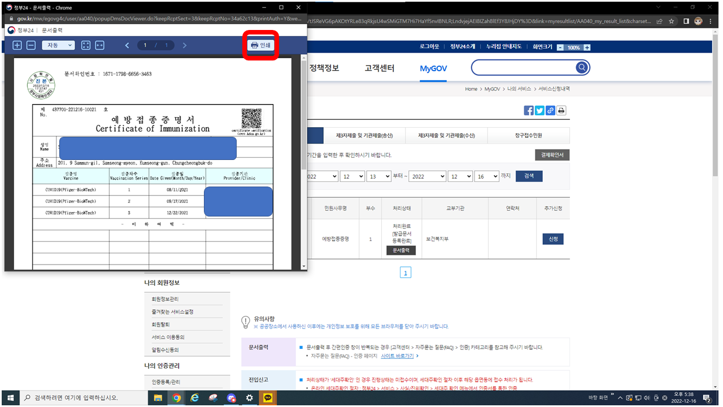Click the 인쇄 print button
This screenshot has width=723, height=407.
click(261, 45)
